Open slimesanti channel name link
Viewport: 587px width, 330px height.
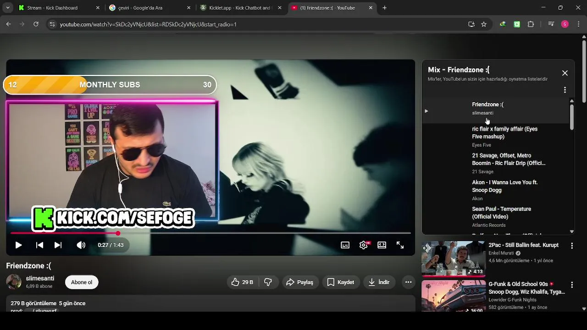[x=40, y=278]
